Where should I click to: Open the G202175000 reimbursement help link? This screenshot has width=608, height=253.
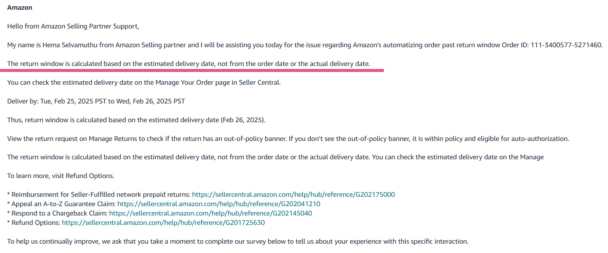[293, 195]
